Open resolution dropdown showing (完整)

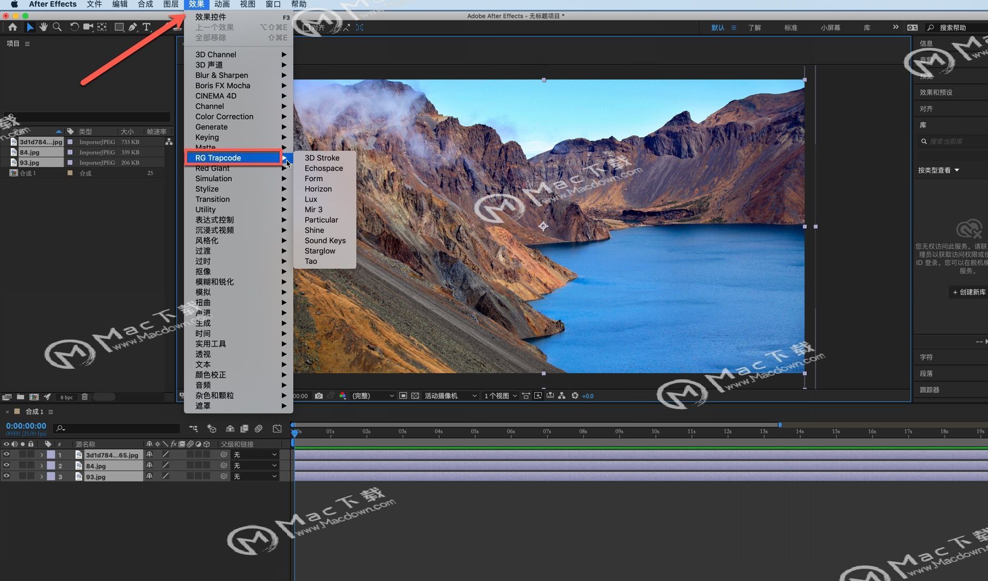tap(373, 396)
